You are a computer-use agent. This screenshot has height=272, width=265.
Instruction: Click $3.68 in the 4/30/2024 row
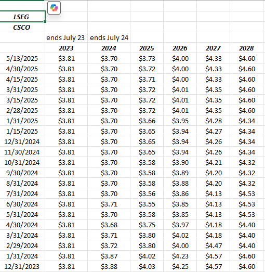(x=109, y=225)
